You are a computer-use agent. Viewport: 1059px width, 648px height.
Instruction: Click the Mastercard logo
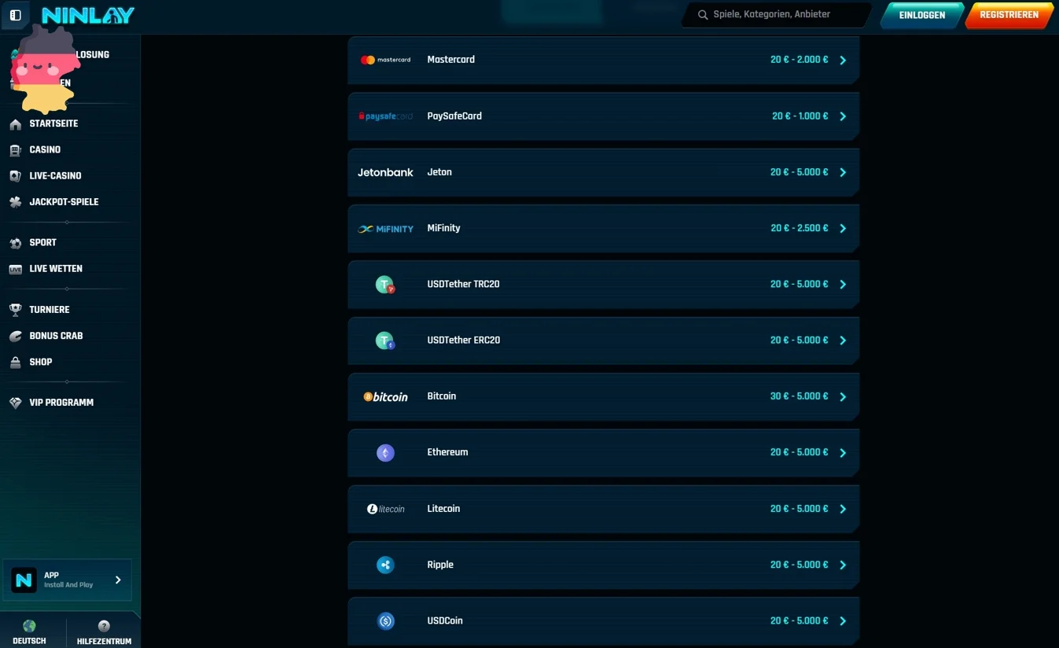pyautogui.click(x=385, y=60)
